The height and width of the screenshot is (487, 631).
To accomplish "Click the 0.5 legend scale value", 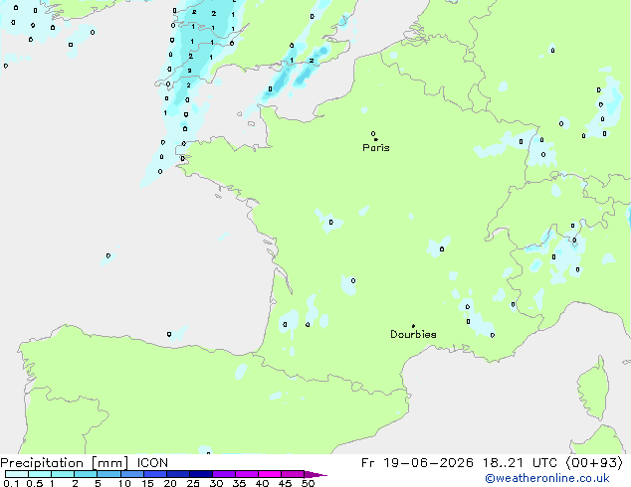I will pyautogui.click(x=35, y=483).
